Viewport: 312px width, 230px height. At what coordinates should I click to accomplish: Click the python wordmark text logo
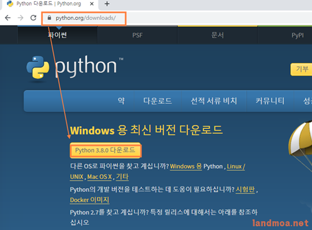(x=85, y=66)
